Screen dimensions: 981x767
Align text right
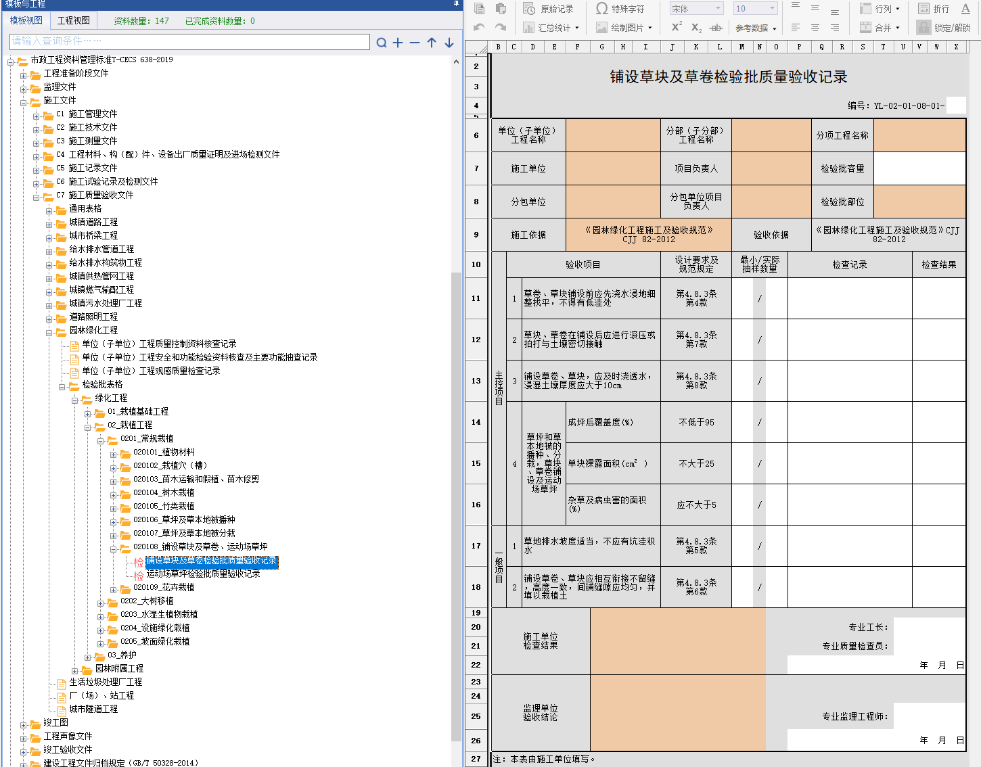tap(835, 28)
